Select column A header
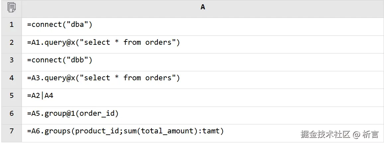The width and height of the screenshot is (384, 144). point(203,7)
